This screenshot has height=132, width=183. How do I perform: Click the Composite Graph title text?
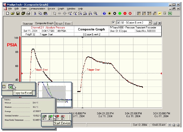(91, 29)
